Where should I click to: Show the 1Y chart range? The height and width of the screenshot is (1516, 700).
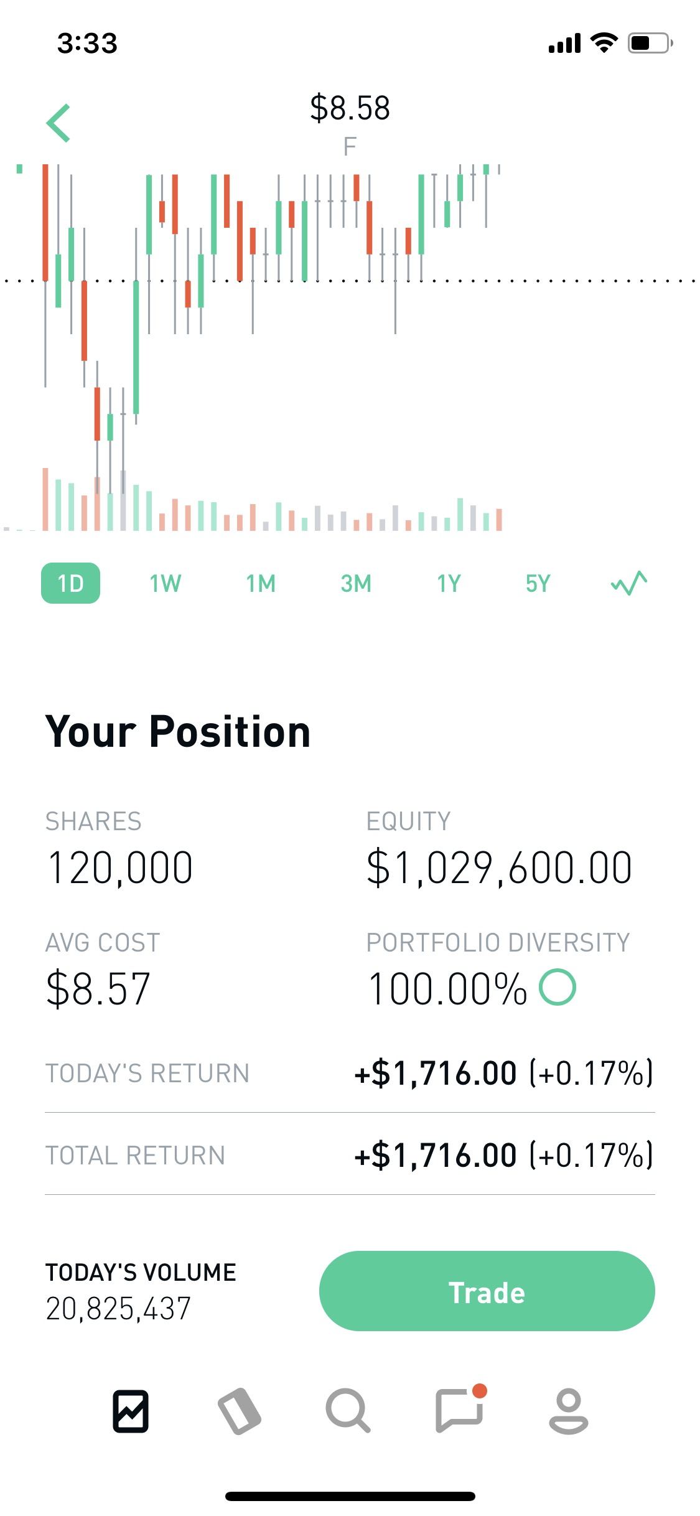[x=449, y=583]
